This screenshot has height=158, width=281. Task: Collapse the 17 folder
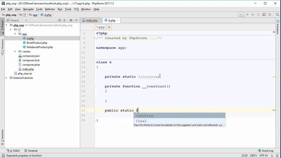(x=11, y=29)
